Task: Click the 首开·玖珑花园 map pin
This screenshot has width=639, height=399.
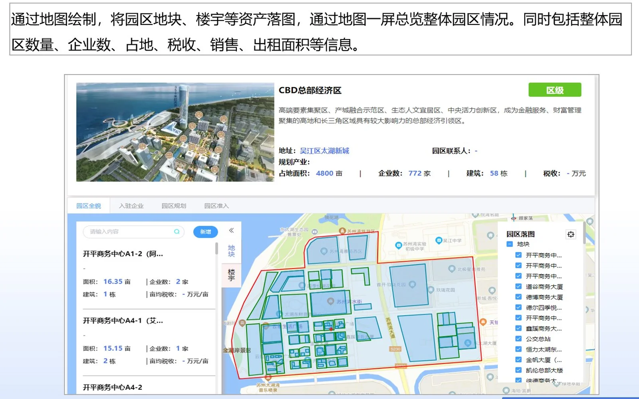Action: coord(412,284)
